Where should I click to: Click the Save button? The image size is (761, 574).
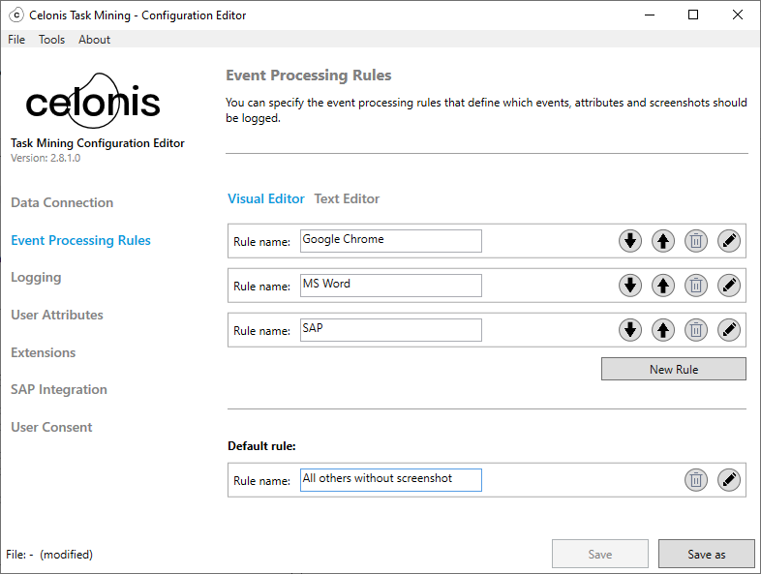[600, 554]
